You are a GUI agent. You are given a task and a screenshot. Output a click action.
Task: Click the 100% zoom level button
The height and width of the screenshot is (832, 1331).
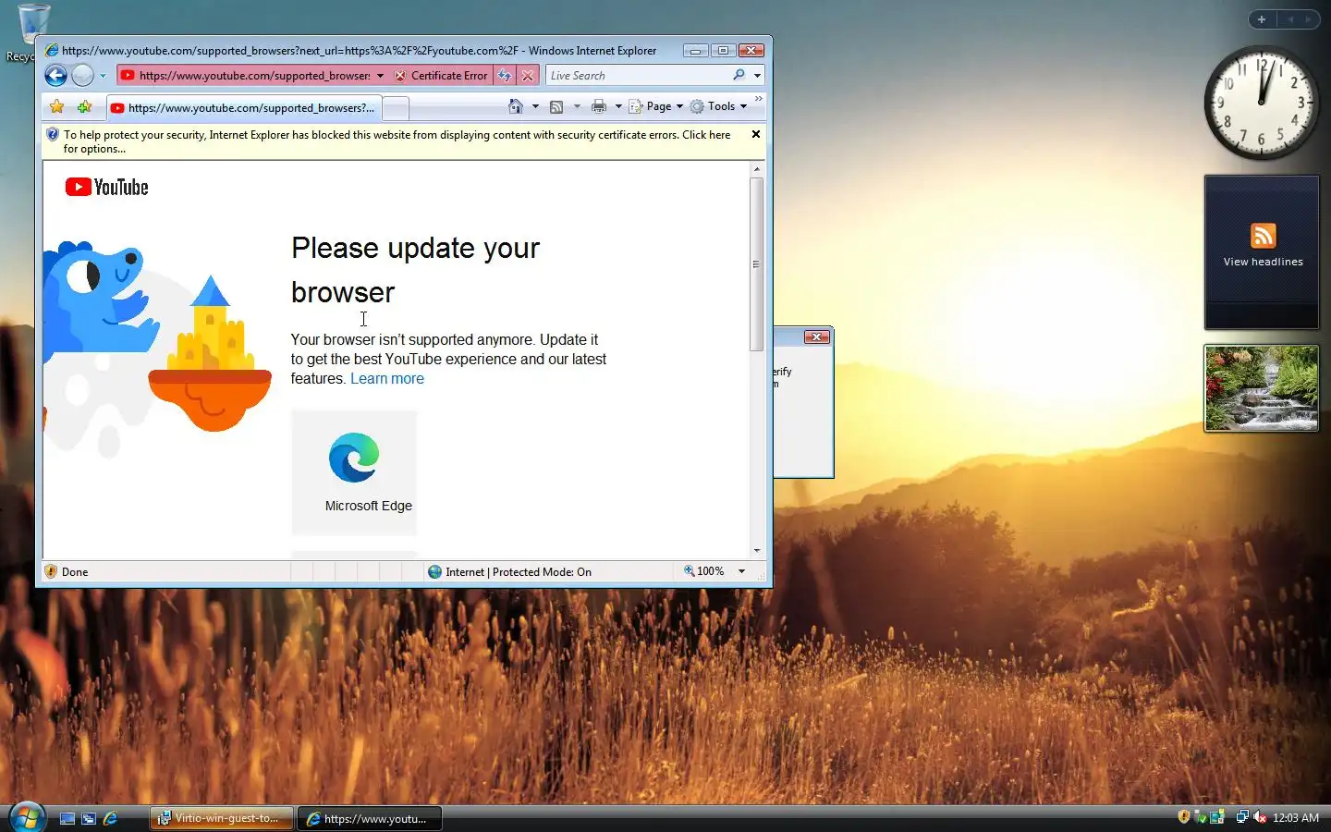(x=704, y=571)
